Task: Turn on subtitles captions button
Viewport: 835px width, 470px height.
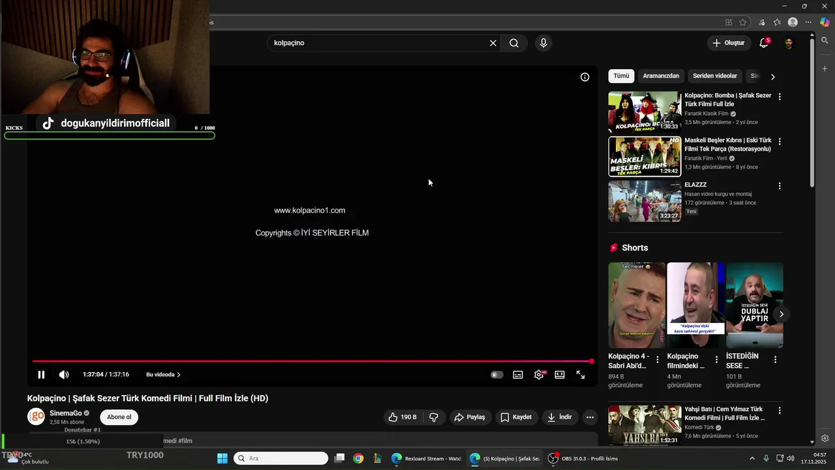Action: click(518, 375)
